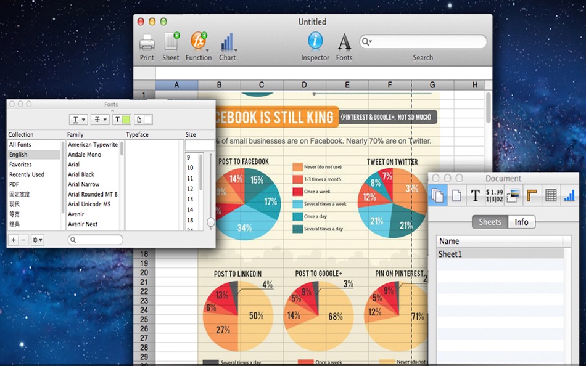586x366 pixels.
Task: Select Sheet1 in the sheets list
Action: (x=500, y=254)
